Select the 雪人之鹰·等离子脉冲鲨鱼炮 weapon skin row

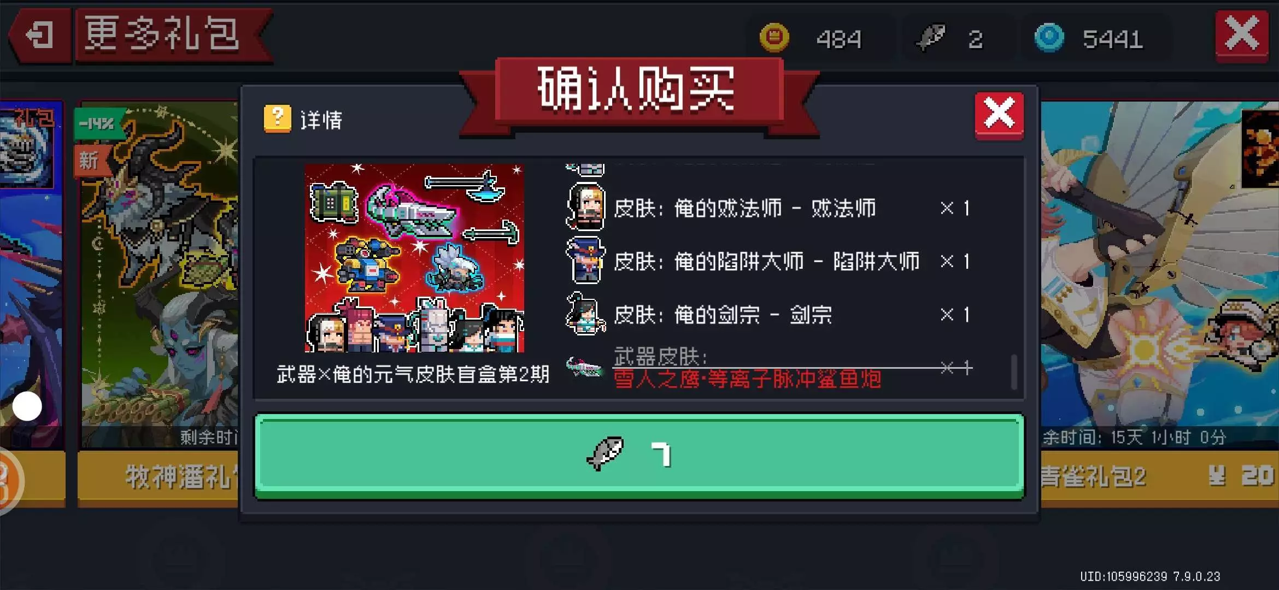(768, 367)
